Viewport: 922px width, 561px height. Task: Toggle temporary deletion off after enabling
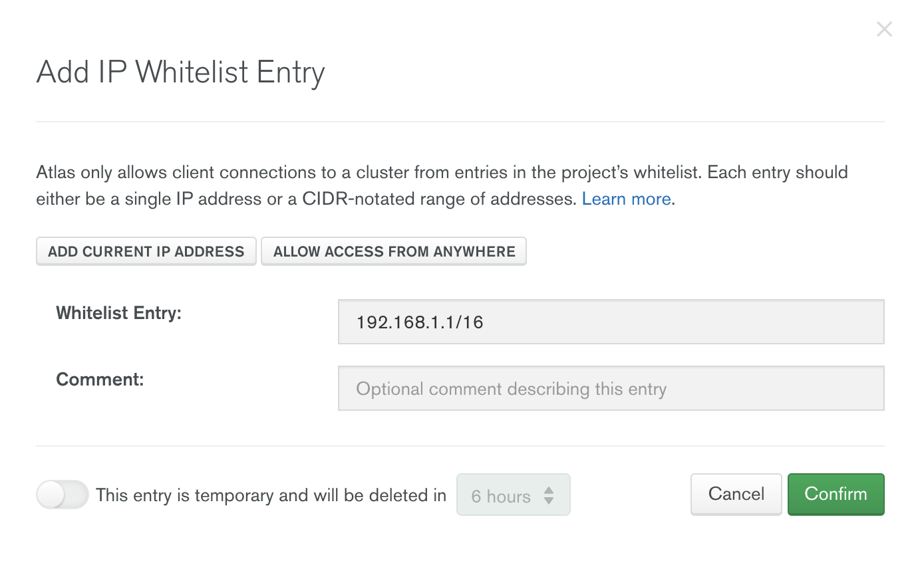click(x=62, y=495)
